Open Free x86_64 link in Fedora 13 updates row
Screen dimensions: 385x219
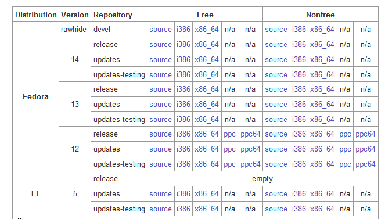point(207,104)
